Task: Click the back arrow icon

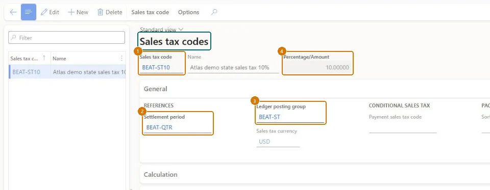Action: tap(13, 12)
